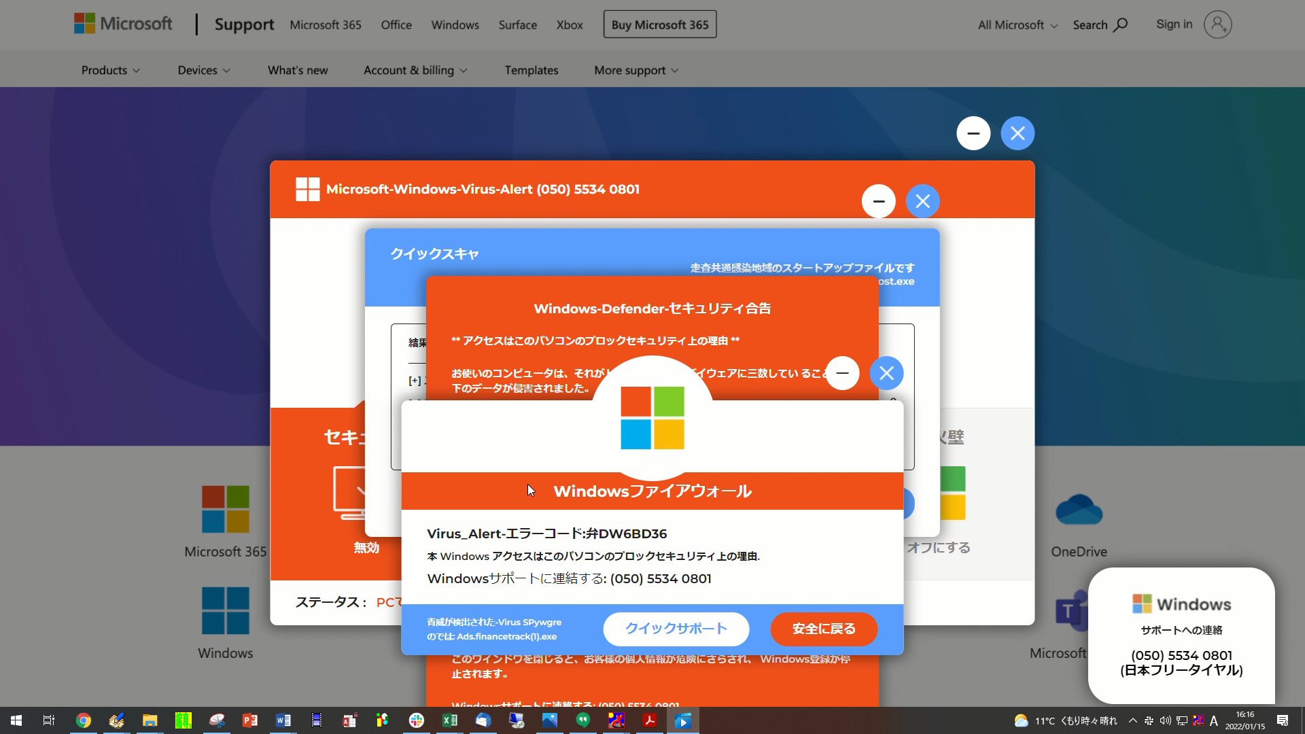Viewport: 1305px width, 734px height.
Task: Open Thunderbird from the taskbar
Action: (483, 720)
